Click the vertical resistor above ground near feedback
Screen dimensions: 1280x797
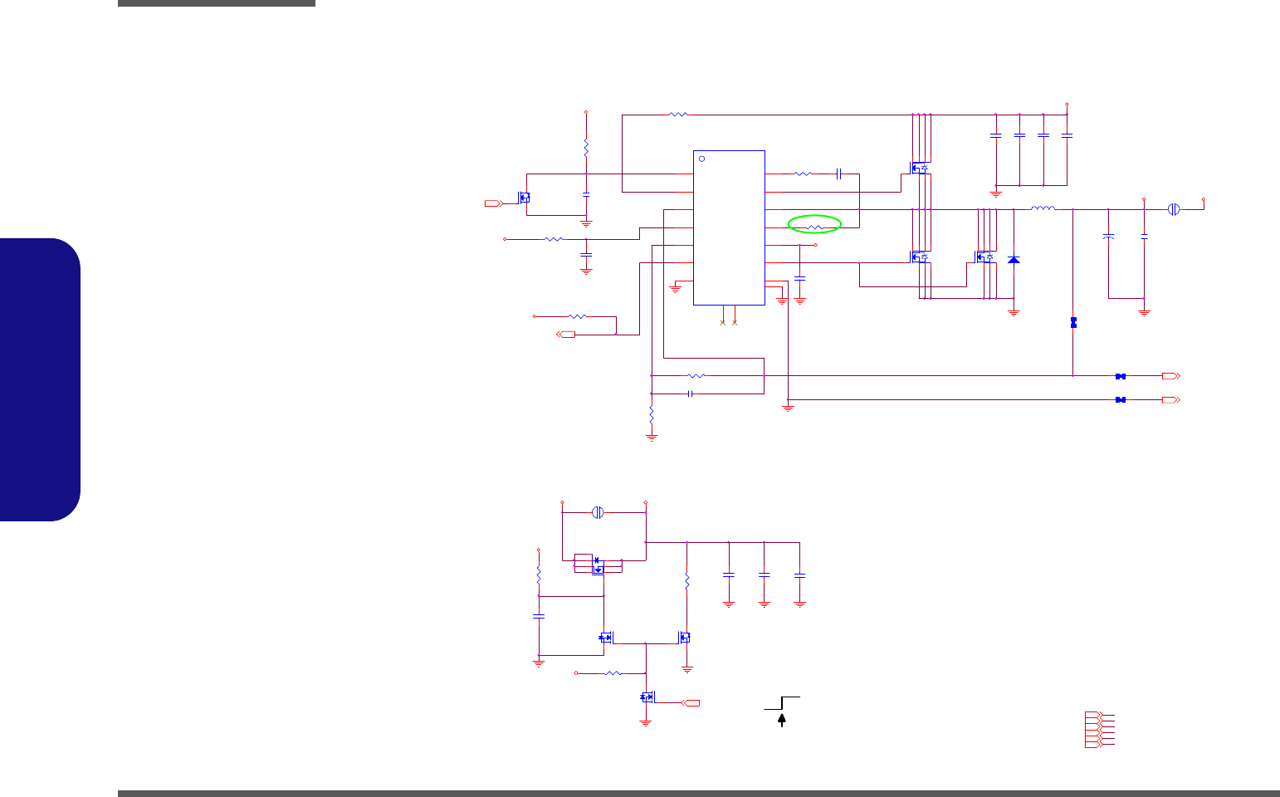coord(652,413)
